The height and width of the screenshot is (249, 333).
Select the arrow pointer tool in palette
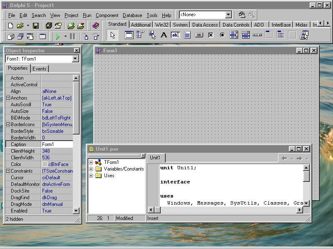pos(112,35)
